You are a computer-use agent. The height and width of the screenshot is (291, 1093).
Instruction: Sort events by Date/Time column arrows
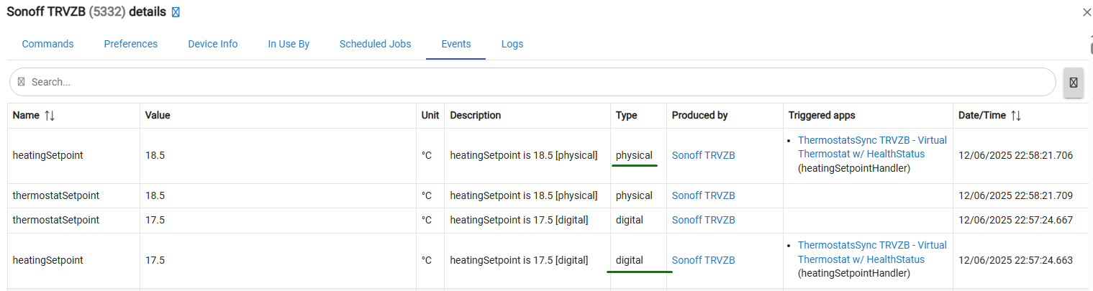point(1016,116)
